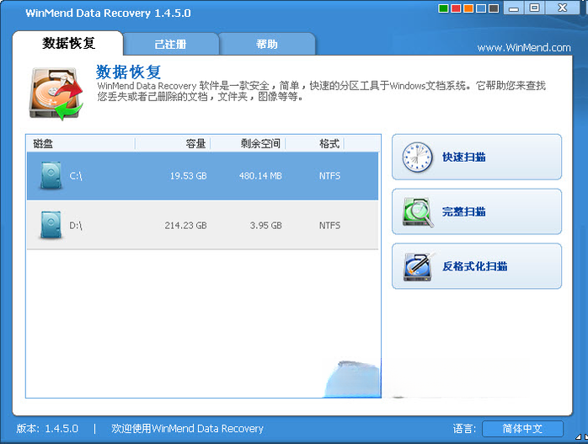Select the D:\ drive icon

51,225
